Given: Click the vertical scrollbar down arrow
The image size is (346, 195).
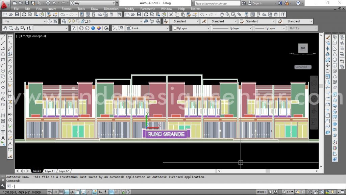Looking at the screenshot, I should pos(321,167).
